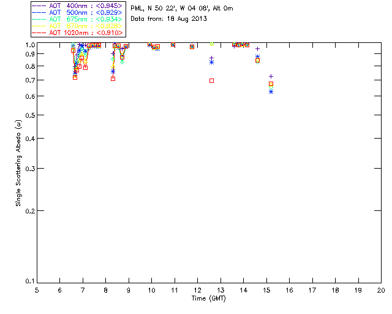Click the AOT 1020nm legend entry
392x314 pixels.
point(78,33)
